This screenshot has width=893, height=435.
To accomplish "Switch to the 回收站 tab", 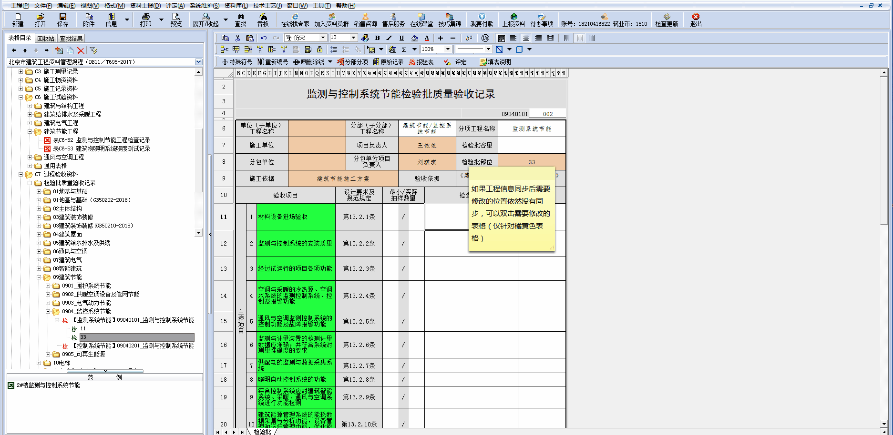I will (x=46, y=39).
